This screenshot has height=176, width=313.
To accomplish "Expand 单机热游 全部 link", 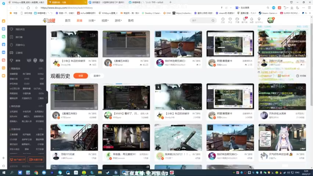I will (41, 106).
